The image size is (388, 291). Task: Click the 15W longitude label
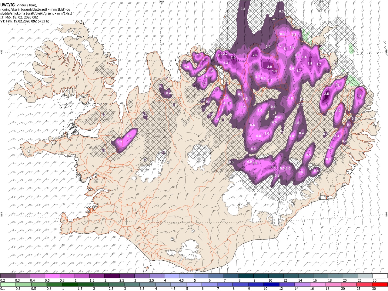(x=321, y=2)
